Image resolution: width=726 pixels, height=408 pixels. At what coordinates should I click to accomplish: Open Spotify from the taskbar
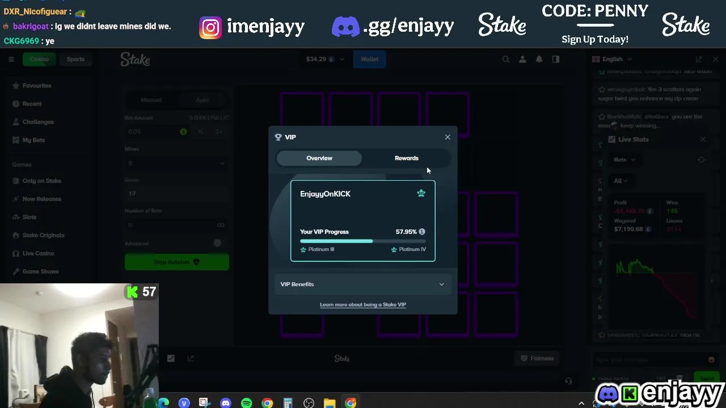[x=246, y=403]
